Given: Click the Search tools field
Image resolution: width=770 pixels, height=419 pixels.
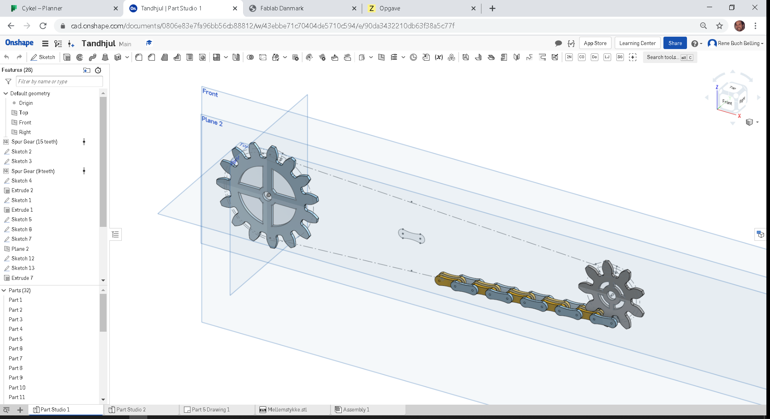Looking at the screenshot, I should (669, 57).
